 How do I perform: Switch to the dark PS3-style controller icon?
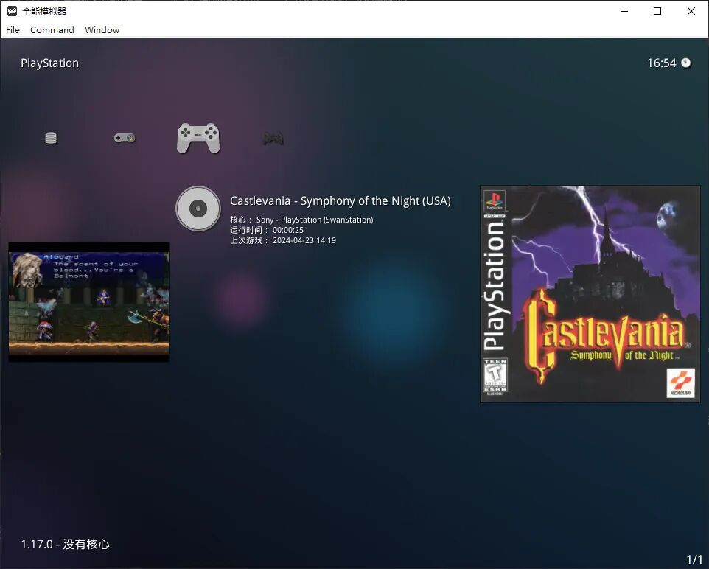coord(273,138)
